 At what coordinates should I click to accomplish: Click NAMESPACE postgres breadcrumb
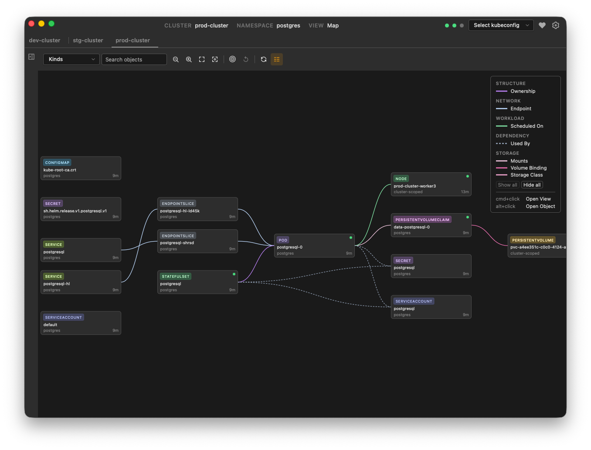[x=268, y=26]
